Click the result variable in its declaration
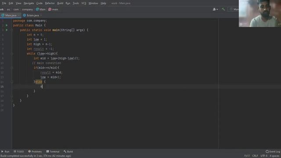 click(39, 49)
